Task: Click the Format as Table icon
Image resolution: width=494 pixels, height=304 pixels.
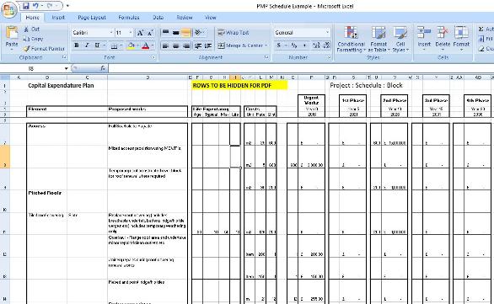Action: tap(379, 40)
